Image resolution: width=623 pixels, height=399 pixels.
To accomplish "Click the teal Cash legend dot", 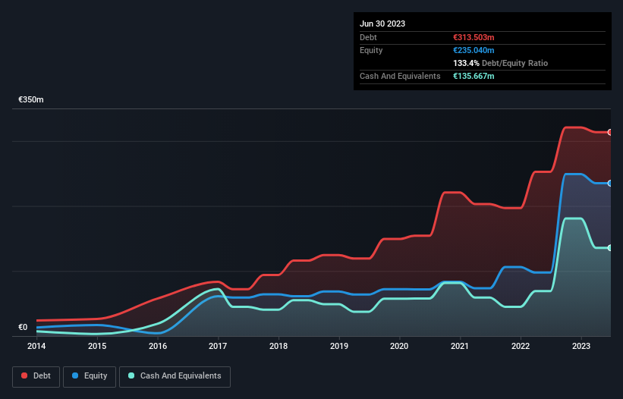I will tap(131, 375).
